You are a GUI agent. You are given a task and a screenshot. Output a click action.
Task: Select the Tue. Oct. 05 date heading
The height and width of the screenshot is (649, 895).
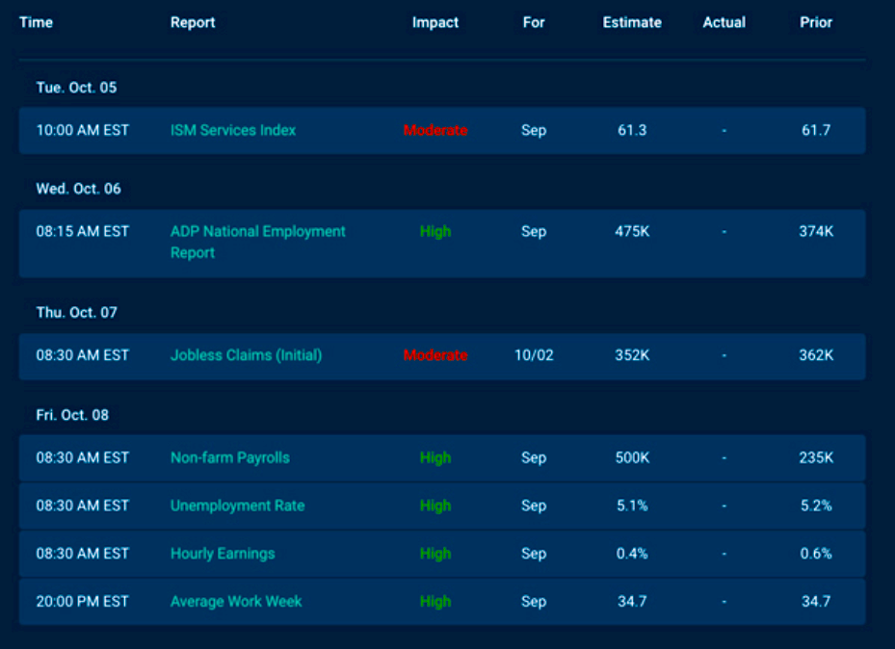coord(76,88)
